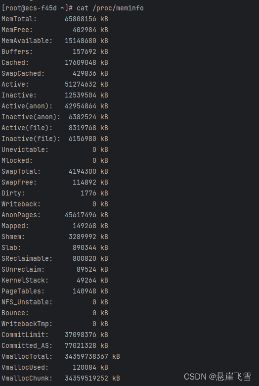Click the Dirty value 1776
Screen dimensions: 259x386
pos(88,193)
